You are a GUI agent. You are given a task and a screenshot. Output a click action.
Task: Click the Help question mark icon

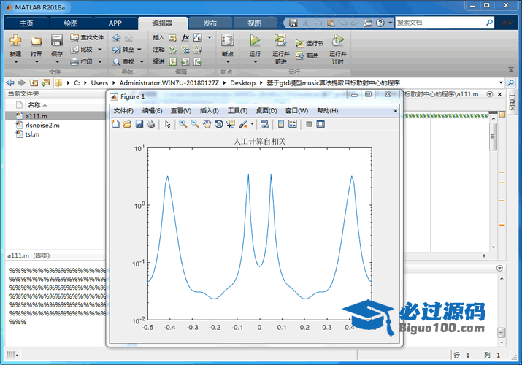pyautogui.click(x=380, y=23)
